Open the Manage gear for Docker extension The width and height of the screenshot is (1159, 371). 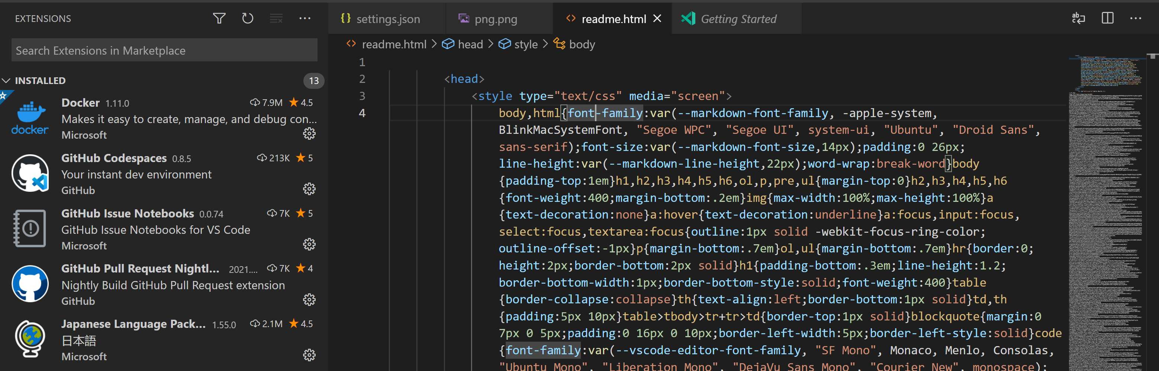309,133
